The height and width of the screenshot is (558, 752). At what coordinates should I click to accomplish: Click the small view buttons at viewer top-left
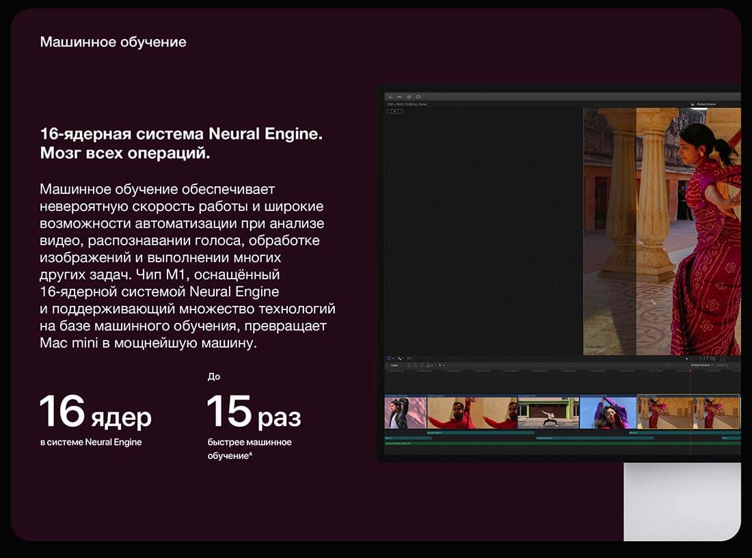[x=394, y=111]
